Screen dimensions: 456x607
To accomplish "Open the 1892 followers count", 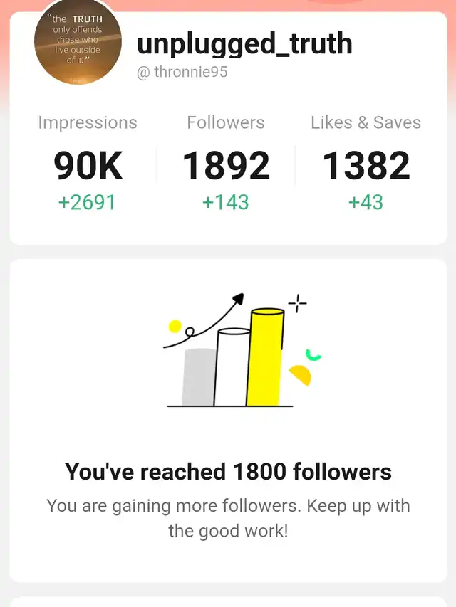I will point(226,166).
